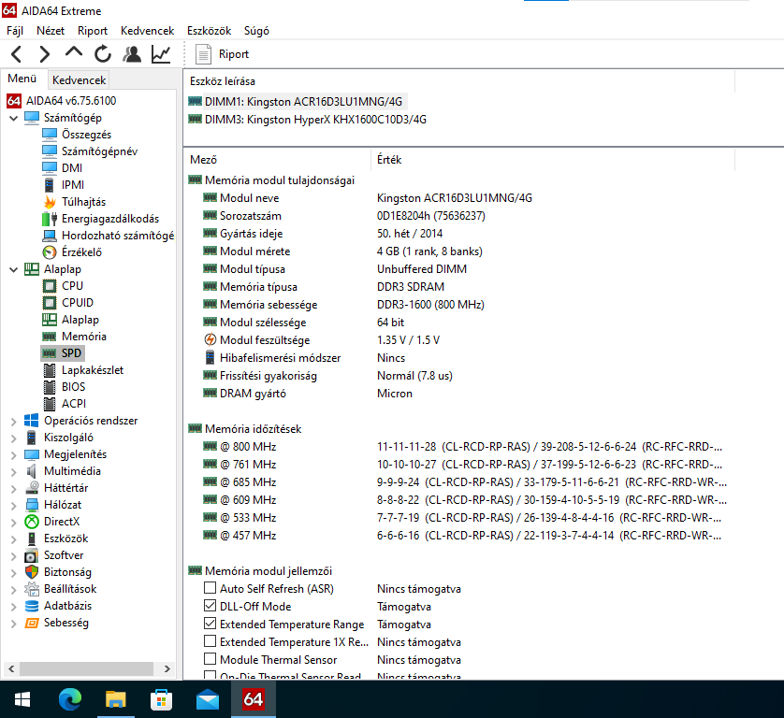Tick the Extended Temperature 1X Re... checkbox
The image size is (784, 718).
(x=210, y=641)
